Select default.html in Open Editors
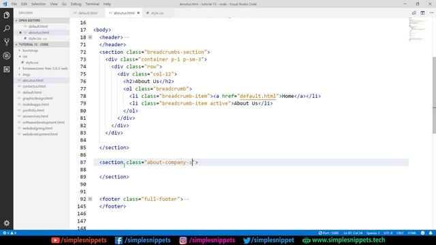Viewport: 436px width, 245px height. click(38, 27)
